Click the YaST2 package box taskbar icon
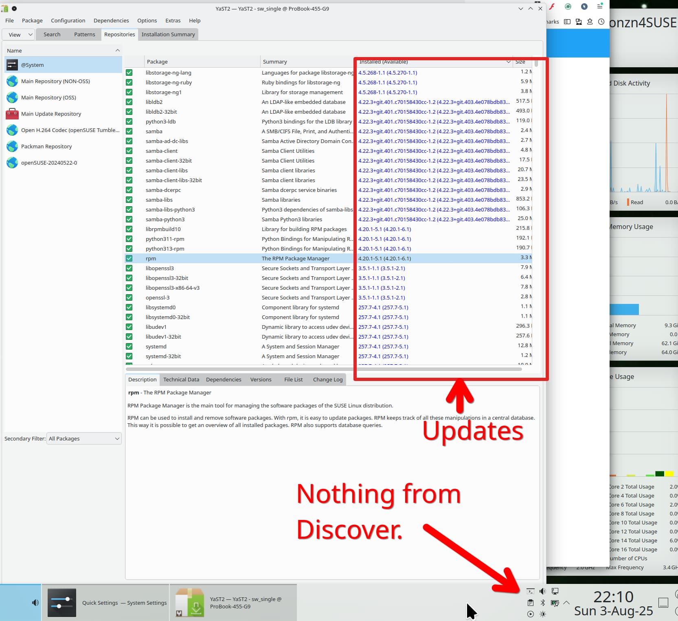The image size is (678, 621). (x=190, y=603)
